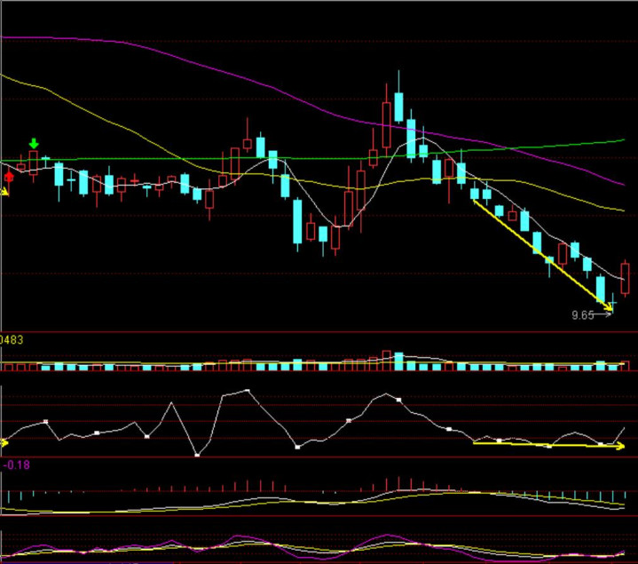This screenshot has height=564, width=638.
Task: Click the tallest red volume bar
Action: 387,361
